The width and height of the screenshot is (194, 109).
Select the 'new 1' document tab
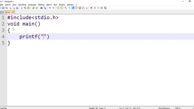pyautogui.click(x=9, y=12)
